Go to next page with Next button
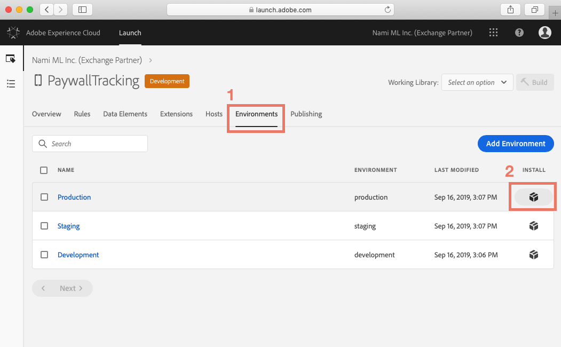561x347 pixels. pos(71,288)
